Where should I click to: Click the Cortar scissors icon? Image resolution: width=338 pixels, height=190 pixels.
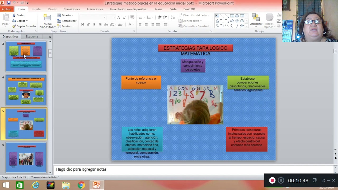pos(14,15)
